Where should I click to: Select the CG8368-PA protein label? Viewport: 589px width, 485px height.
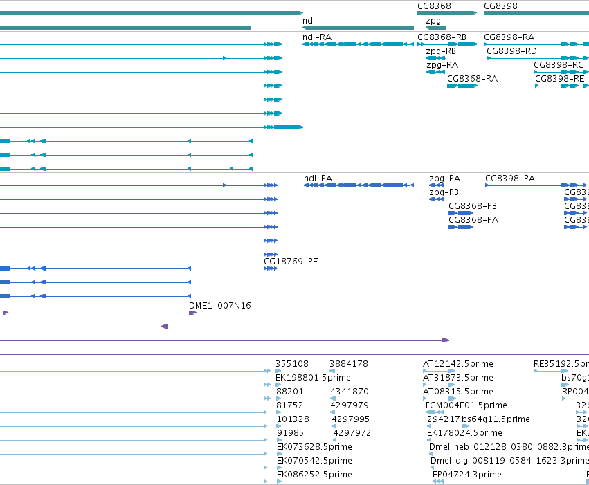[x=473, y=220]
